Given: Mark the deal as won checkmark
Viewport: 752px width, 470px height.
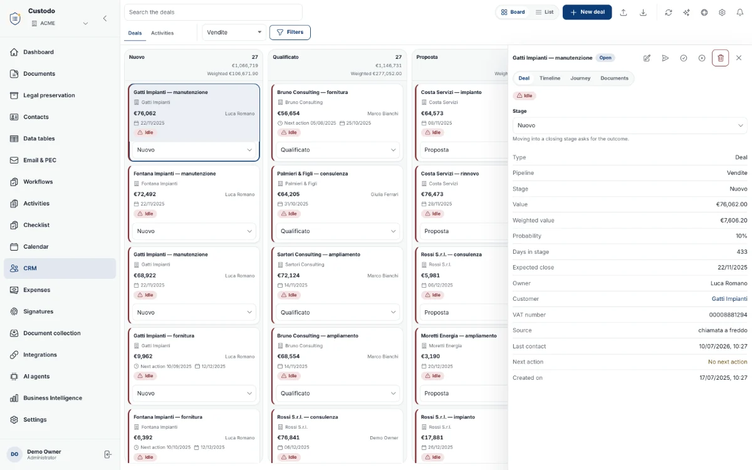Looking at the screenshot, I should point(684,58).
